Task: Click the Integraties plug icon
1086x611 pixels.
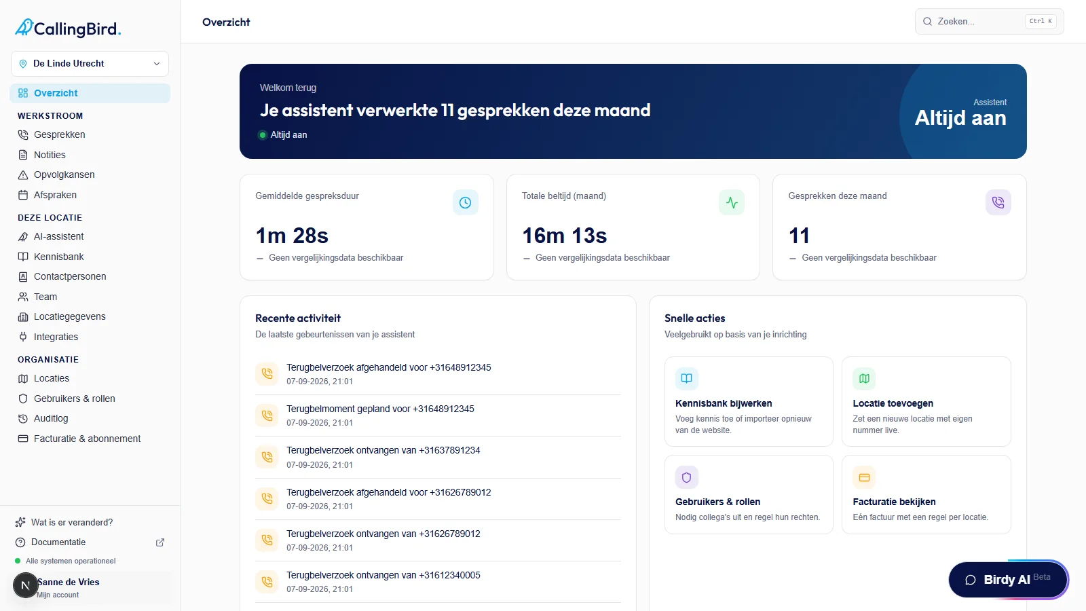Action: pos(23,337)
